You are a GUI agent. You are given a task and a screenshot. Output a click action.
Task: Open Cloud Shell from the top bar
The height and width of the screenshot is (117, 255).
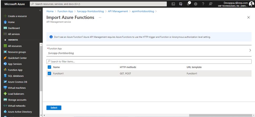click(x=173, y=4)
